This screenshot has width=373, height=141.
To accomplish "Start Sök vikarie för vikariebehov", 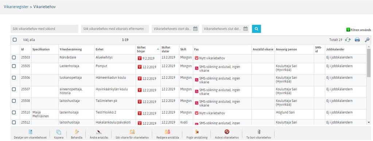I will [132, 134].
